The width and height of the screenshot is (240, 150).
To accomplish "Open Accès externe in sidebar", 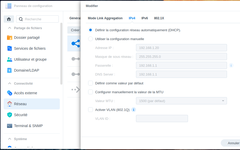I will point(32,93).
